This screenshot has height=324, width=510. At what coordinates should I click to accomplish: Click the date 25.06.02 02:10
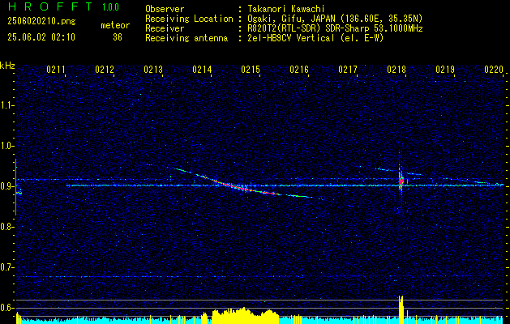(41, 37)
